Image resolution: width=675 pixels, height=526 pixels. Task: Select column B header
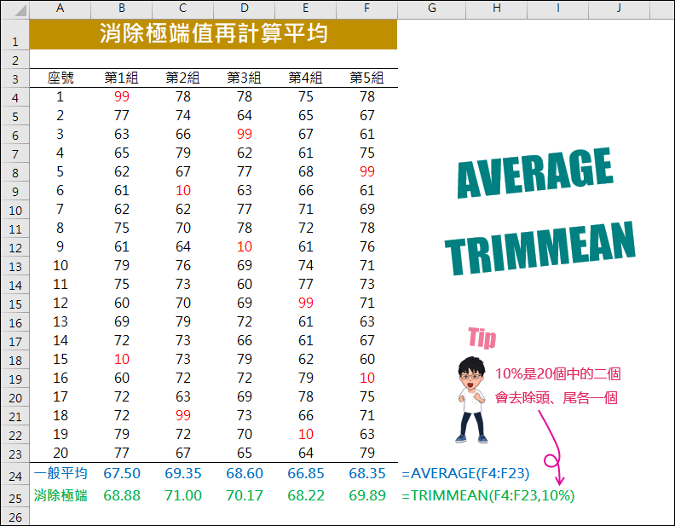coord(121,9)
